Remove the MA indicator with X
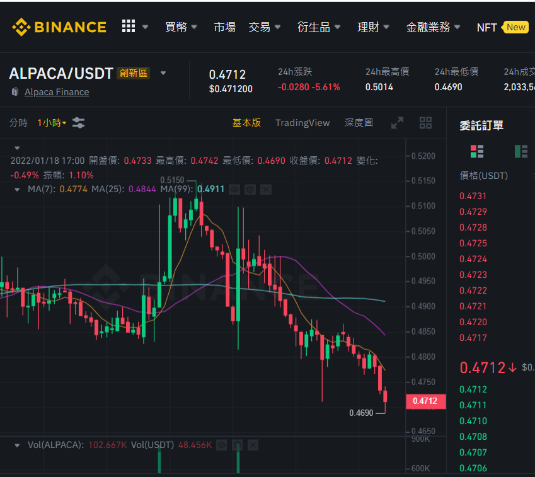Screen dimensions: 535x477 tap(266, 190)
